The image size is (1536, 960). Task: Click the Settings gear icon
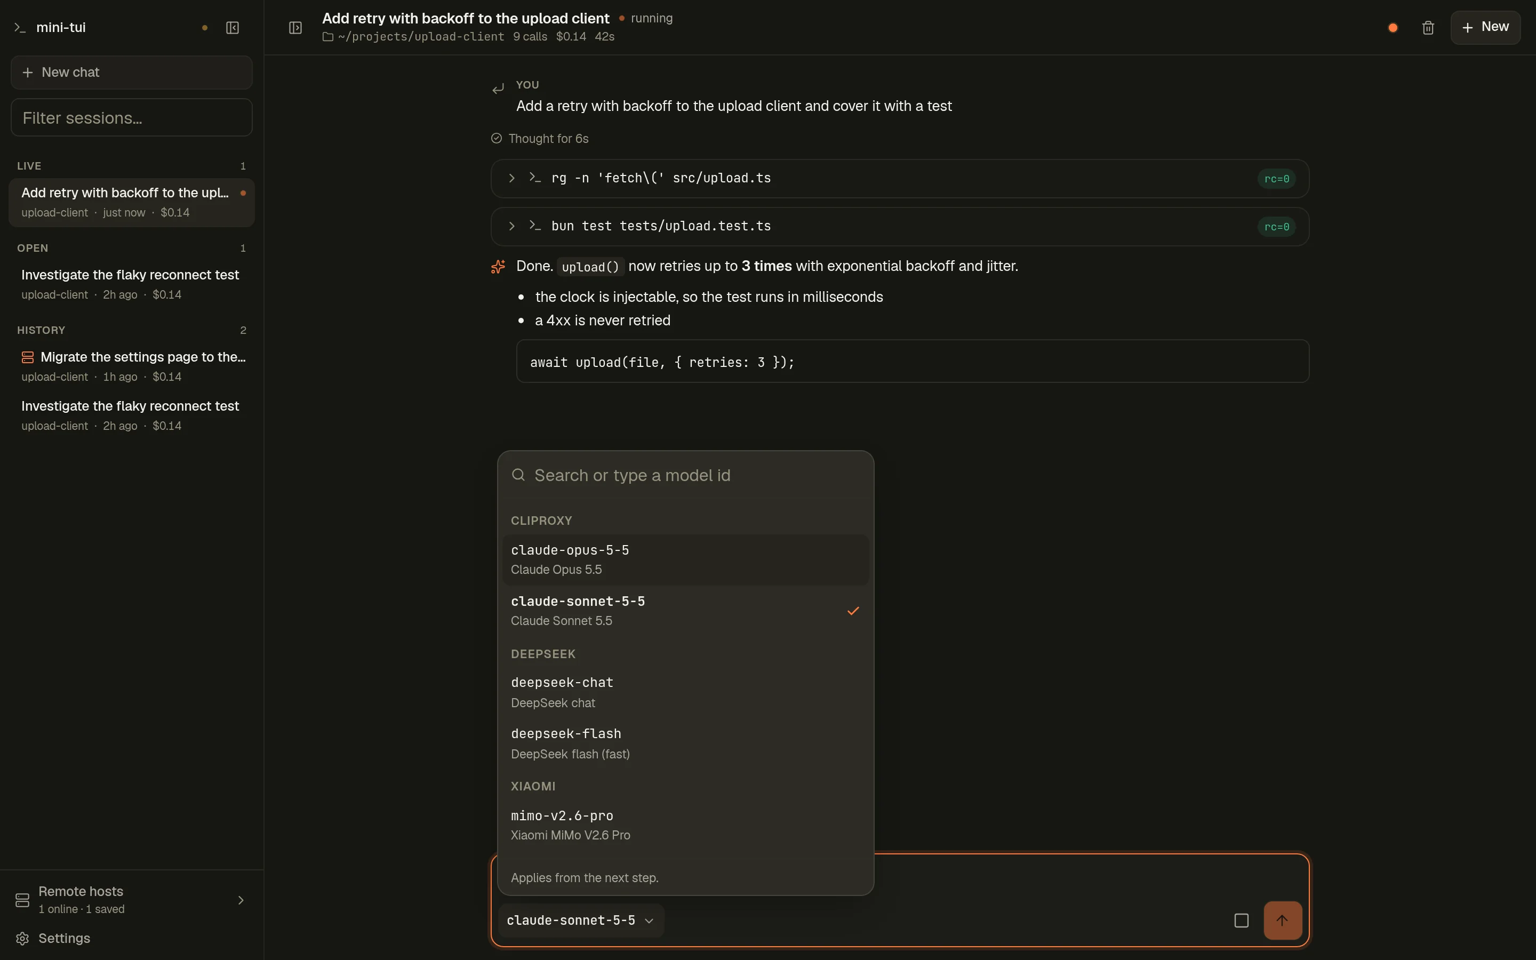coord(22,938)
